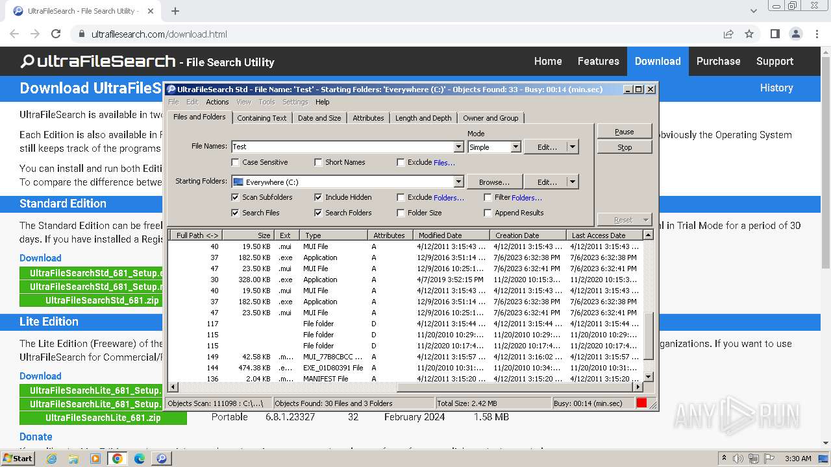
Task: Click the Browse... button
Action: pos(494,182)
